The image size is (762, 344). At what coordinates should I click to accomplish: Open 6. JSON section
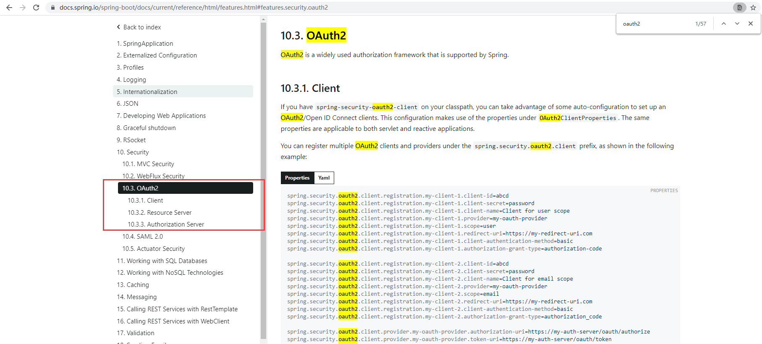pyautogui.click(x=128, y=104)
